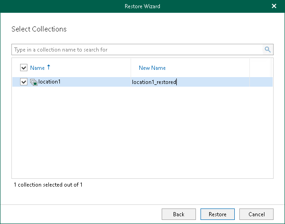Click the ascending sort arrow next to Name
This screenshot has width=285, height=224.
tap(49, 68)
